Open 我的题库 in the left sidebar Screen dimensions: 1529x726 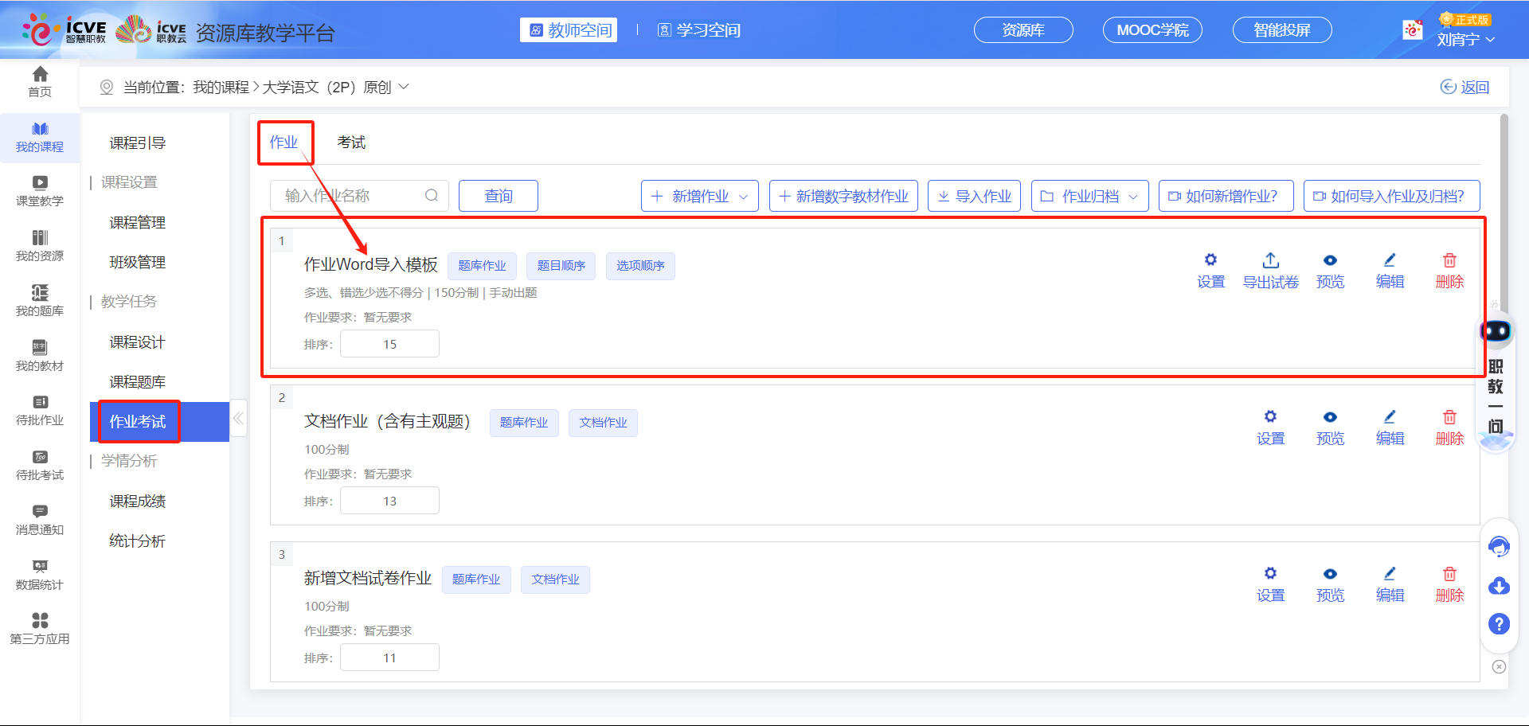click(x=40, y=300)
